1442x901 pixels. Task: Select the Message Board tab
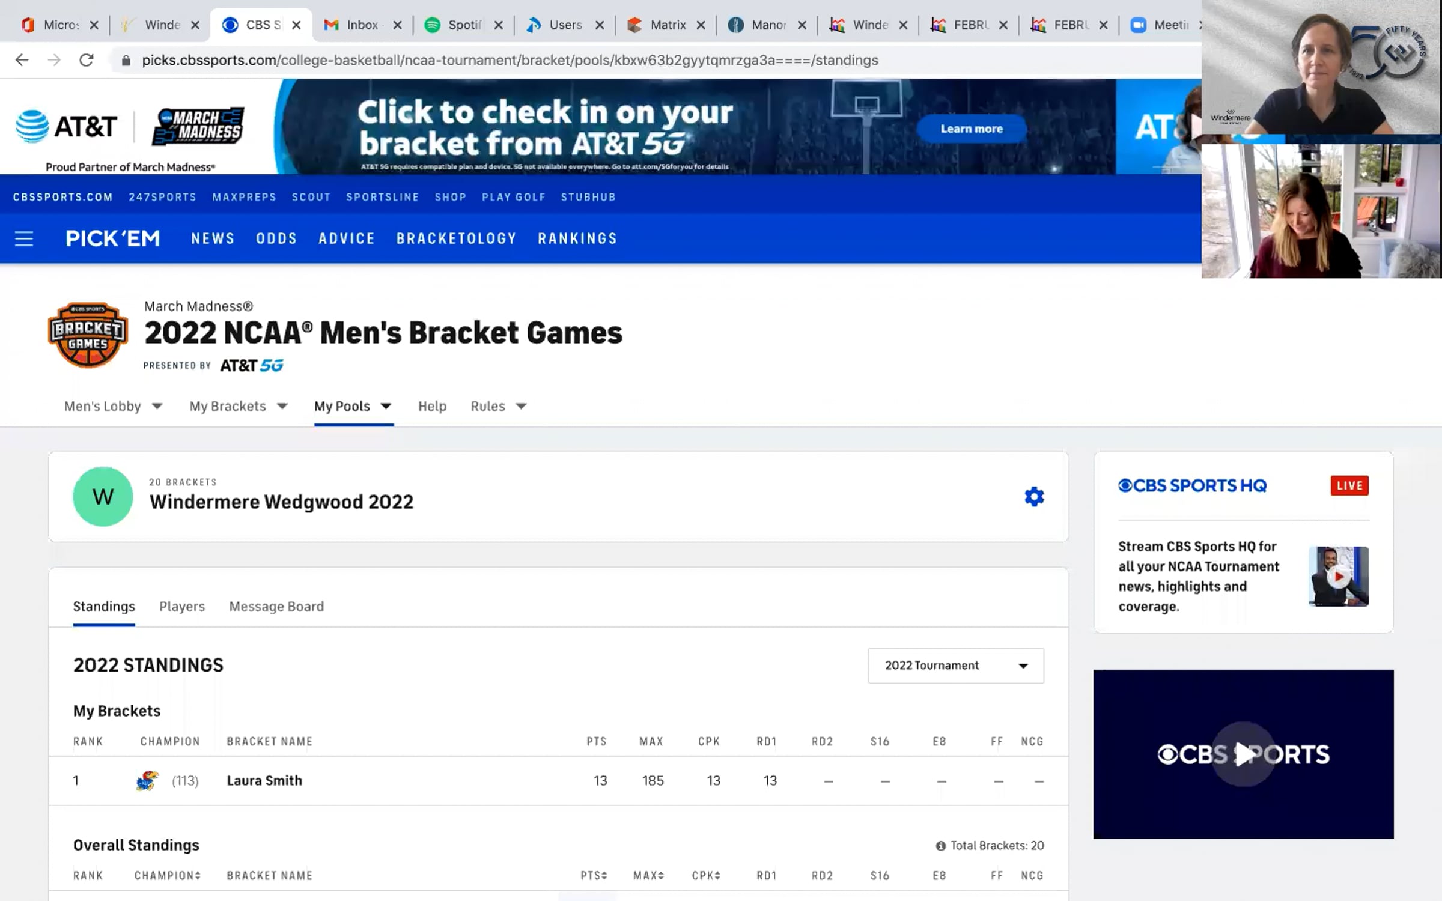pos(276,607)
